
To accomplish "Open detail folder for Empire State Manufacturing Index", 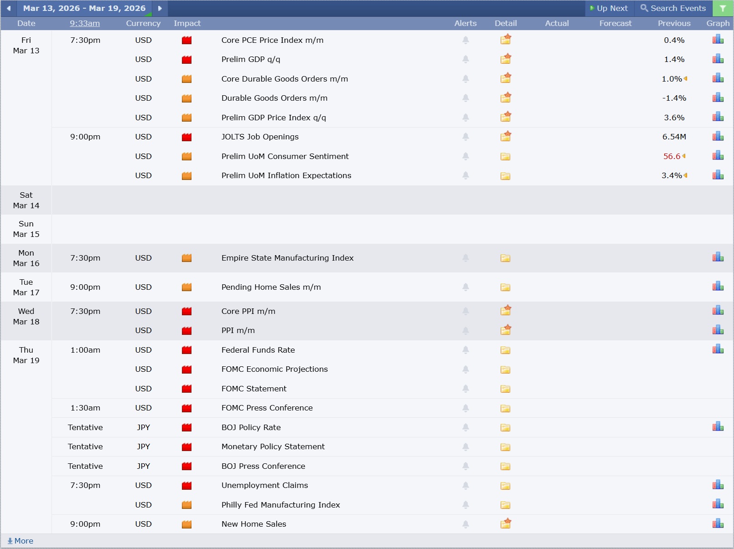I will 505,258.
